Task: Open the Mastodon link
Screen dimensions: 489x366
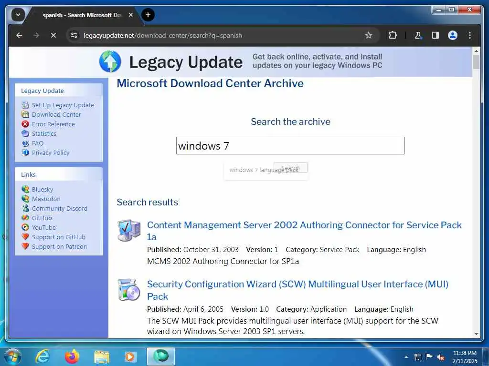Action: tap(46, 199)
